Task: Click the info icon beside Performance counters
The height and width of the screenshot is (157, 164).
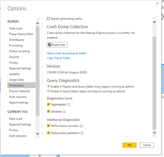Action: tap(81, 126)
